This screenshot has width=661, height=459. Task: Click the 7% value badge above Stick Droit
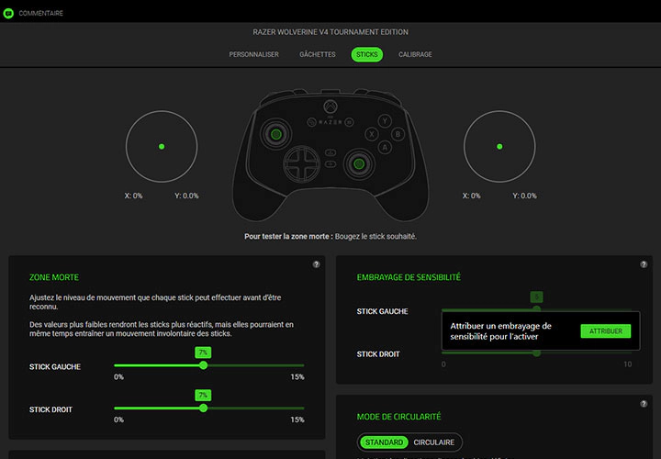point(203,395)
